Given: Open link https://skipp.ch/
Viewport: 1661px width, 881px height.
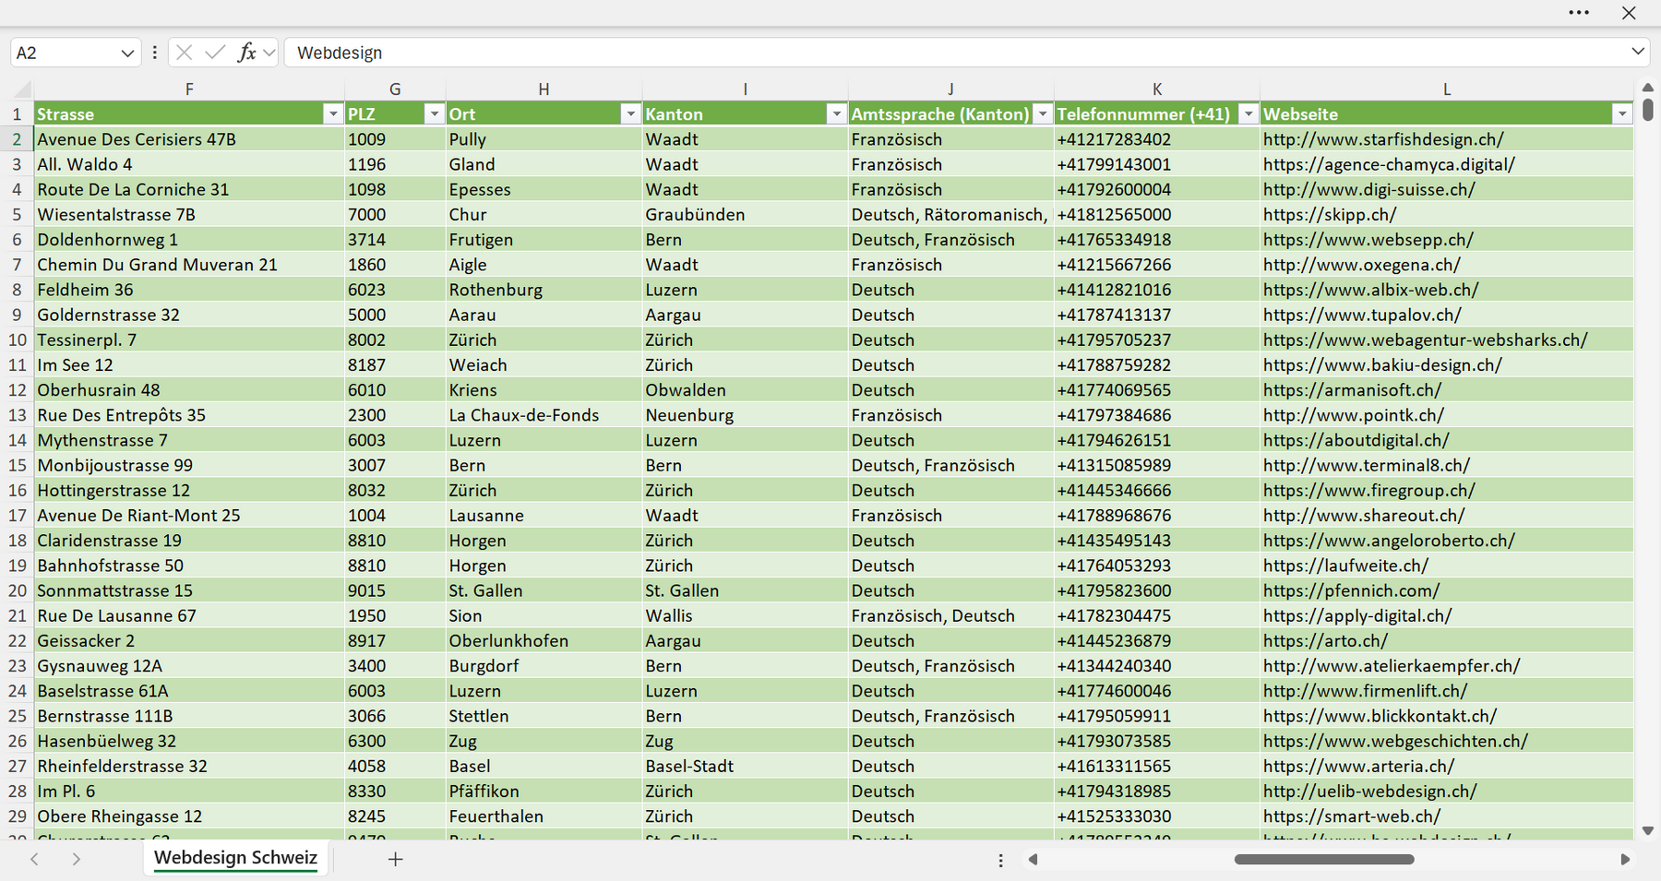Looking at the screenshot, I should click(x=1330, y=214).
